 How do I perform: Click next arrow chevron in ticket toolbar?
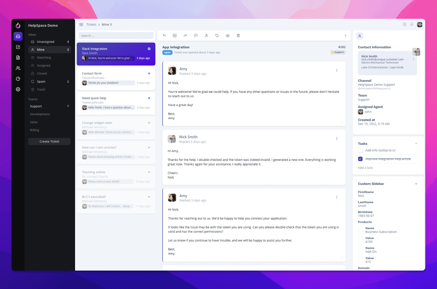pyautogui.click(x=346, y=35)
